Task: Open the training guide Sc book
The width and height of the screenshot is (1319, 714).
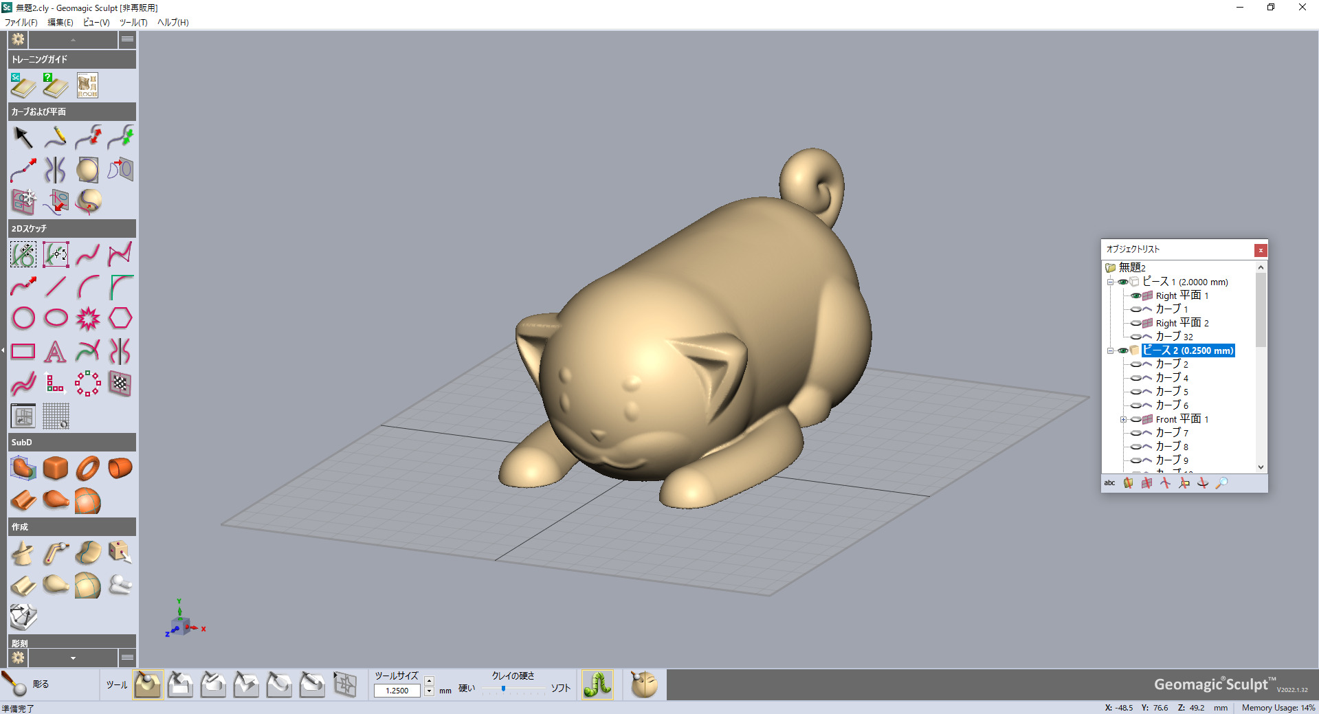Action: tap(23, 85)
